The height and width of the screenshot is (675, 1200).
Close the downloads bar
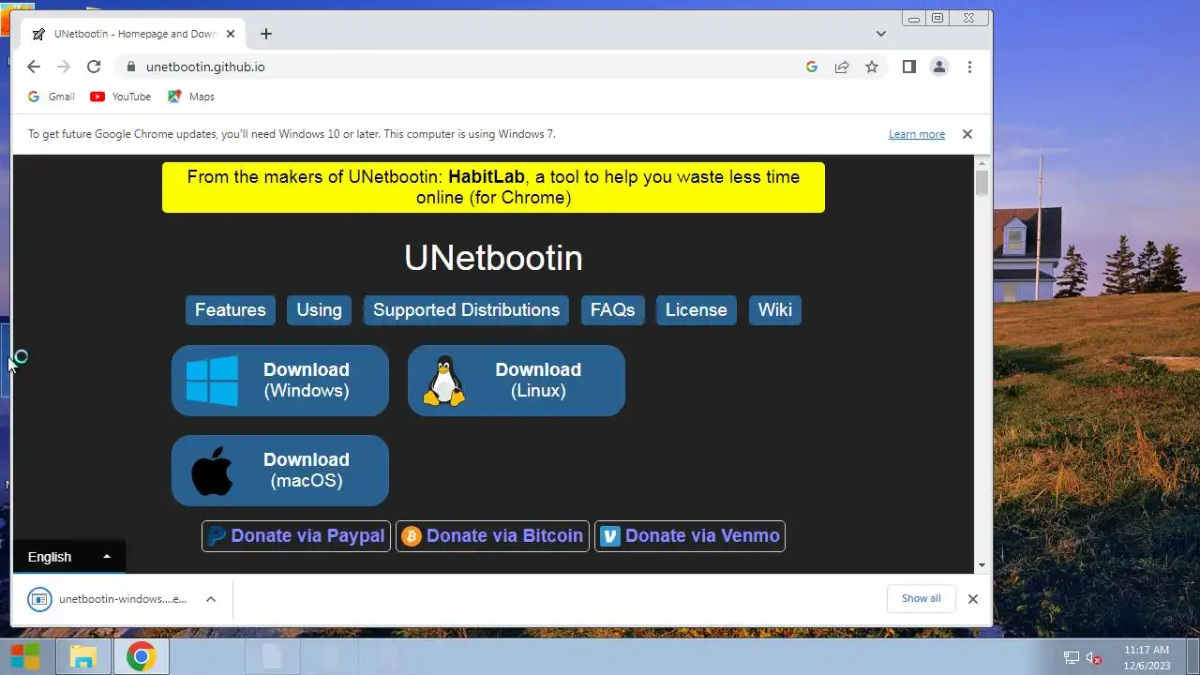point(973,599)
